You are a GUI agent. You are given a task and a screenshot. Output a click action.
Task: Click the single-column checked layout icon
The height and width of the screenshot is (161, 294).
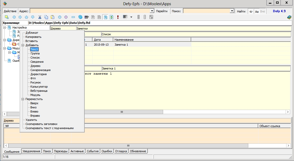(x=139, y=17)
